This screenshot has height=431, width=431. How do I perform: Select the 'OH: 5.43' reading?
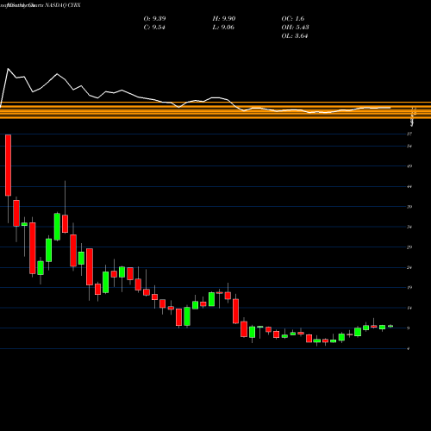pos(295,28)
